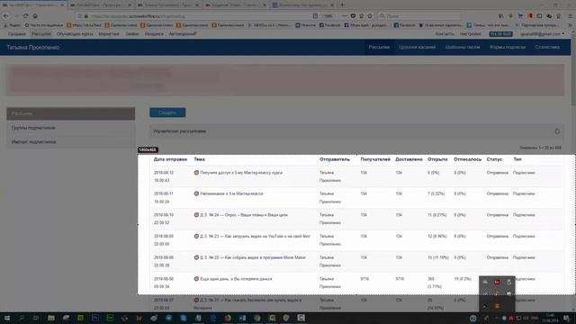Click the blue Создать button
Screen dimensions: 576x324
167,112
